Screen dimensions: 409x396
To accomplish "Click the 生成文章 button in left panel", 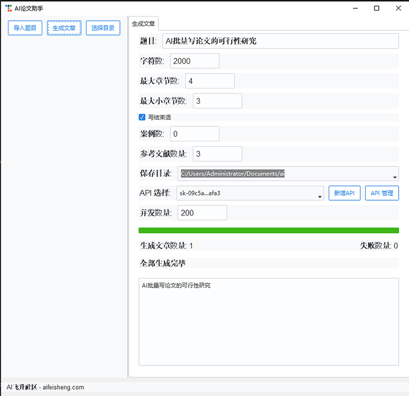I will [x=64, y=28].
